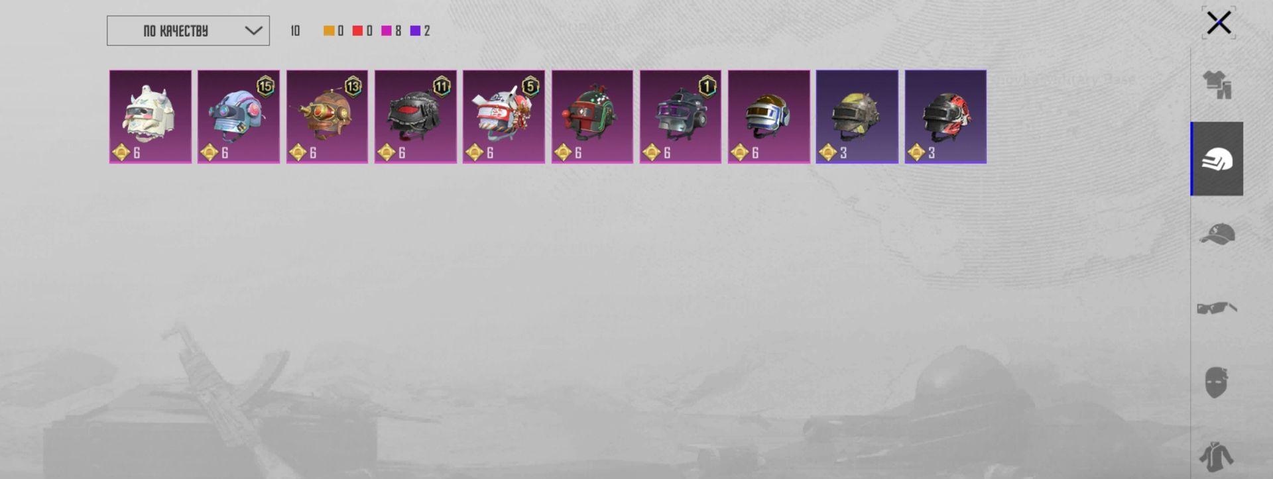The height and width of the screenshot is (479, 1273).
Task: Filter by purple quality showing 2
Action: tap(420, 31)
